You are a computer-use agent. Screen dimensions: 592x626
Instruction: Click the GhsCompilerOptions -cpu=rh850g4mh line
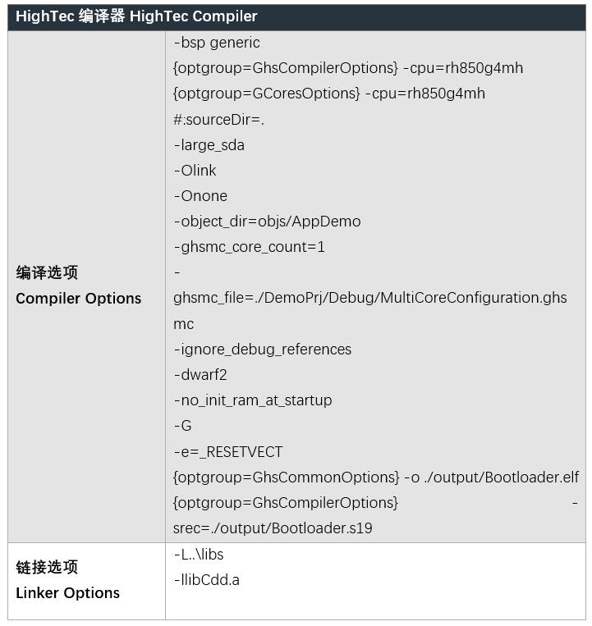(x=348, y=68)
